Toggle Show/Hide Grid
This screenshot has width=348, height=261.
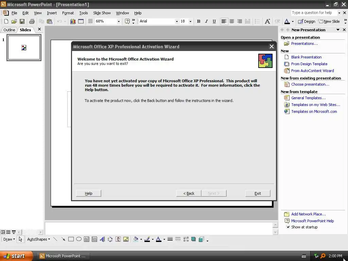[90, 21]
